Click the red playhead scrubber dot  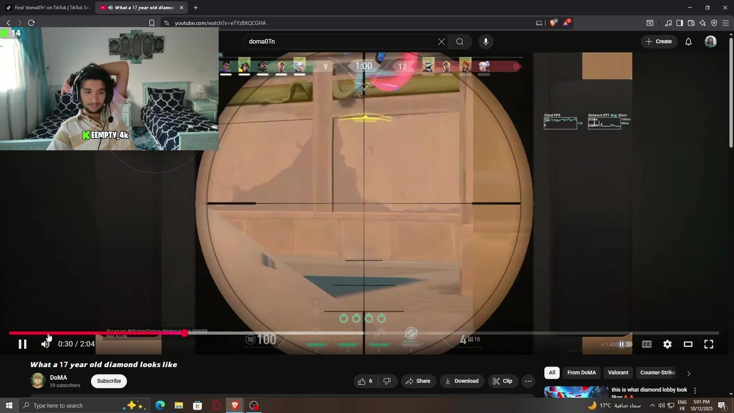point(184,333)
